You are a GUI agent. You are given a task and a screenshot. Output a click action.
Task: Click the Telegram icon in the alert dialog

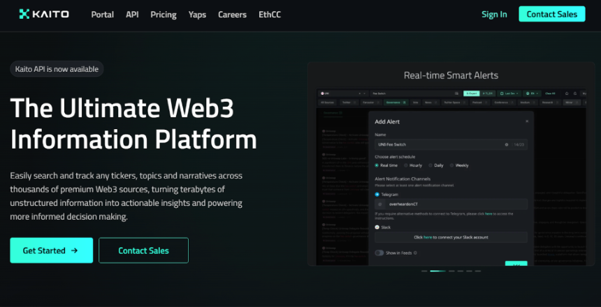pos(377,195)
